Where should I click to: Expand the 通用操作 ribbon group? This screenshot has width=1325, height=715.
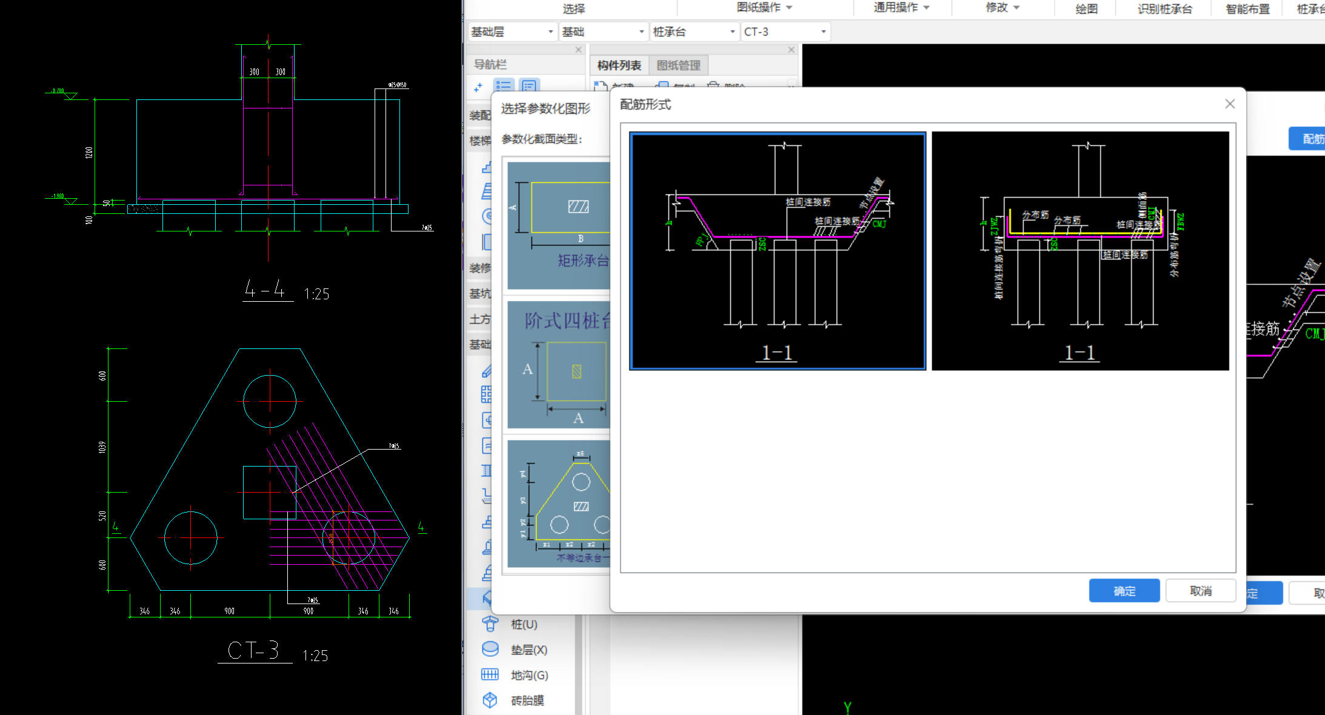901,7
